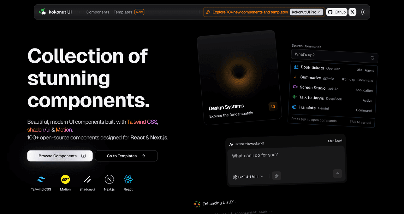The height and width of the screenshot is (214, 404).
Task: Open Kokonut UI Pro external link
Action: (306, 12)
